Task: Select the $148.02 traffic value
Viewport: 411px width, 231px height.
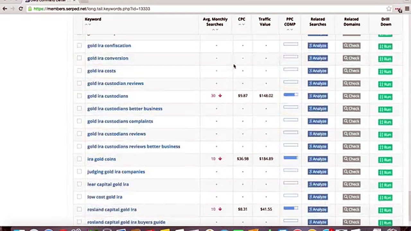Action: (266, 96)
